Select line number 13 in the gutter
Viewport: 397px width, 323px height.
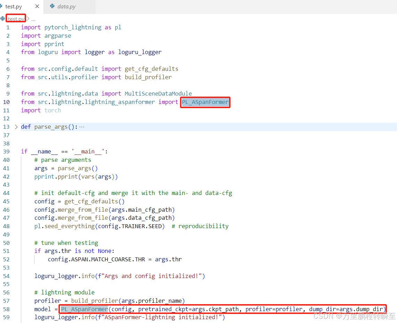click(x=6, y=127)
